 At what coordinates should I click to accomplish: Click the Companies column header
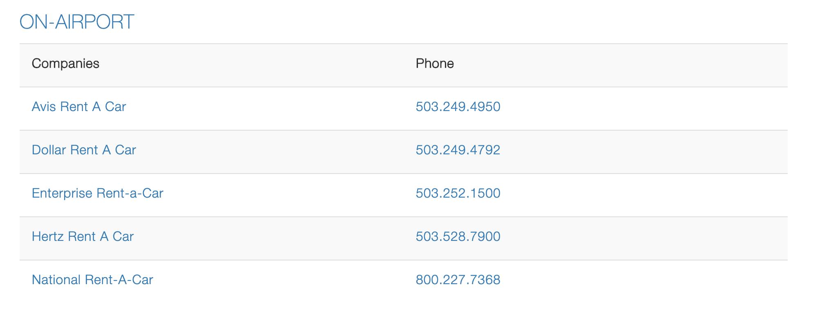point(65,64)
